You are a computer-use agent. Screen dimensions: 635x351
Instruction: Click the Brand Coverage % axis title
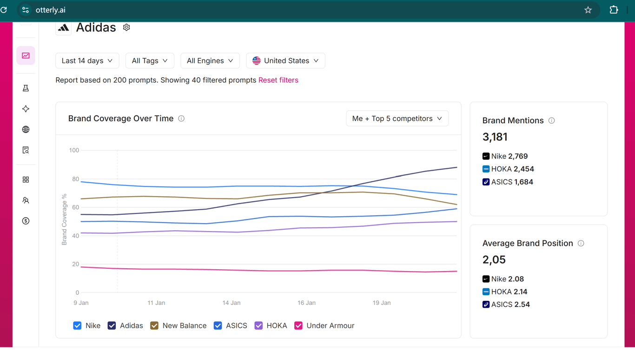(x=64, y=219)
